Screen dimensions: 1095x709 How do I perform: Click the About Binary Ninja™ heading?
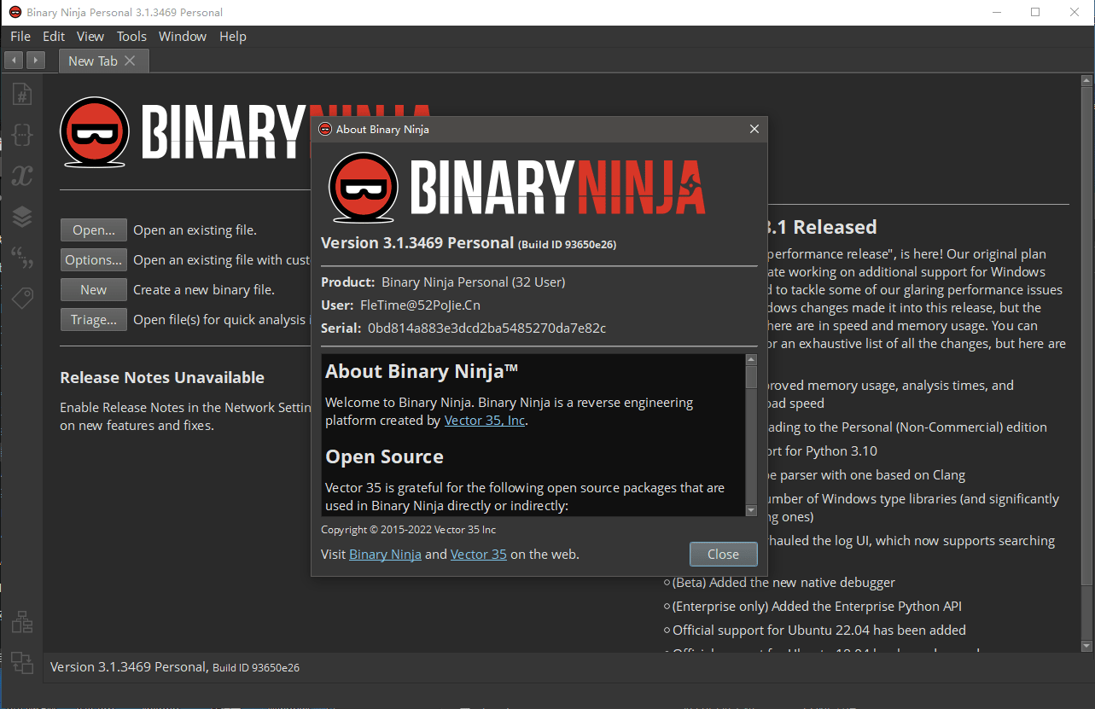(x=422, y=371)
